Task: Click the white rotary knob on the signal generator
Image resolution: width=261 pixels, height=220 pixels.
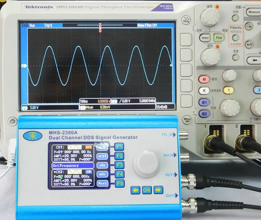Action: point(146,164)
